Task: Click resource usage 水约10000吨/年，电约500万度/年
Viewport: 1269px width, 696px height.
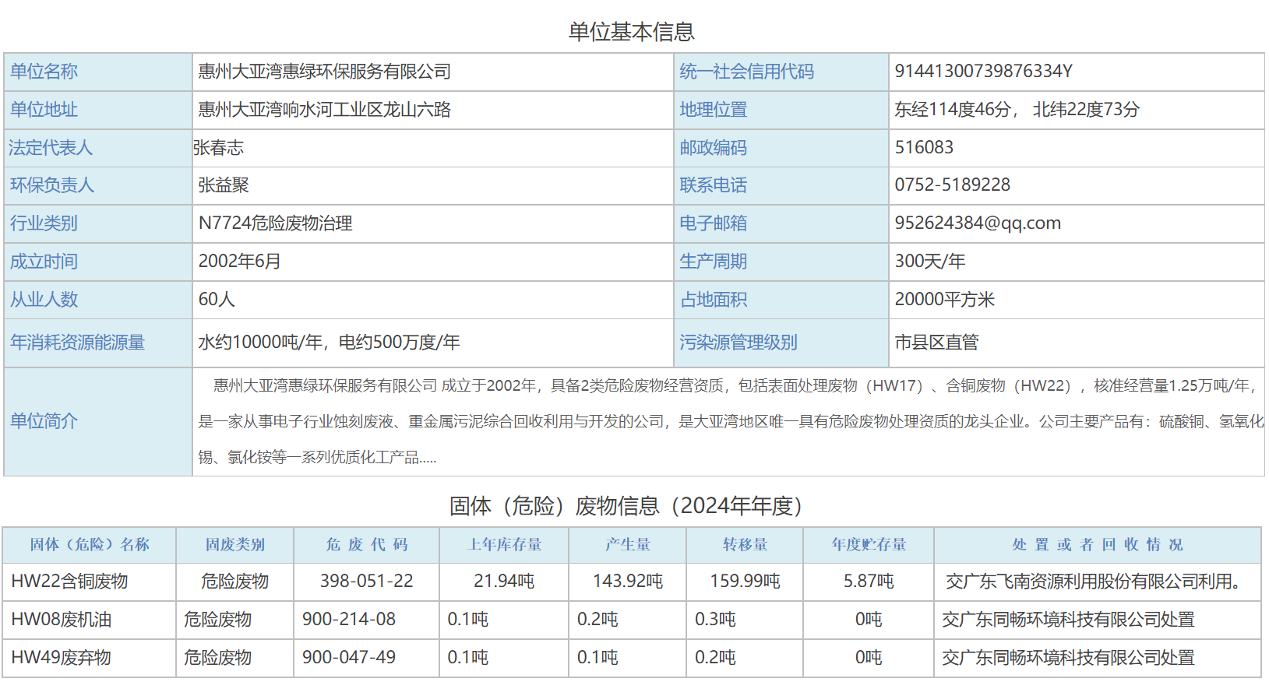Action: point(329,343)
